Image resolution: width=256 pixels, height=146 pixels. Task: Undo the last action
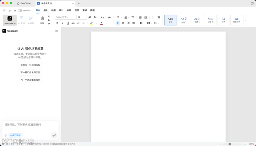pos(10,11)
